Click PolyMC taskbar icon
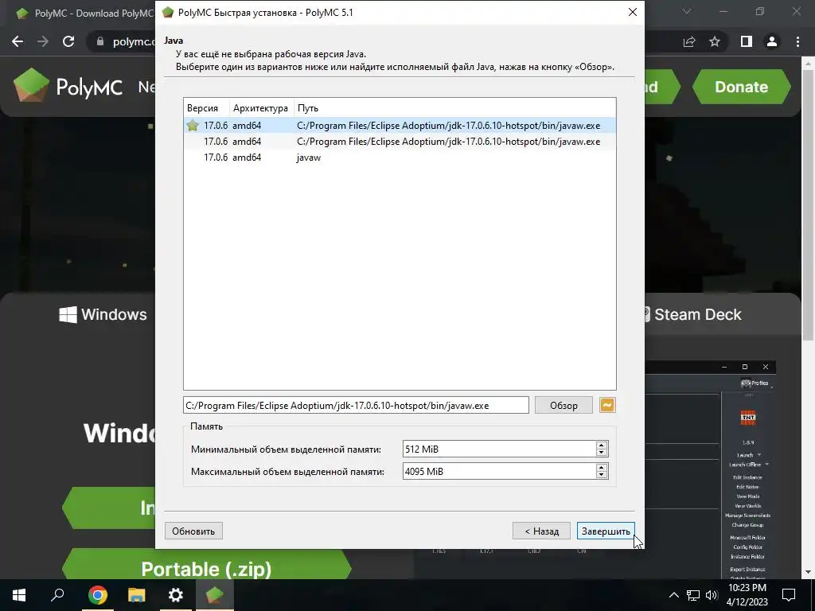This screenshot has width=815, height=611. click(215, 595)
